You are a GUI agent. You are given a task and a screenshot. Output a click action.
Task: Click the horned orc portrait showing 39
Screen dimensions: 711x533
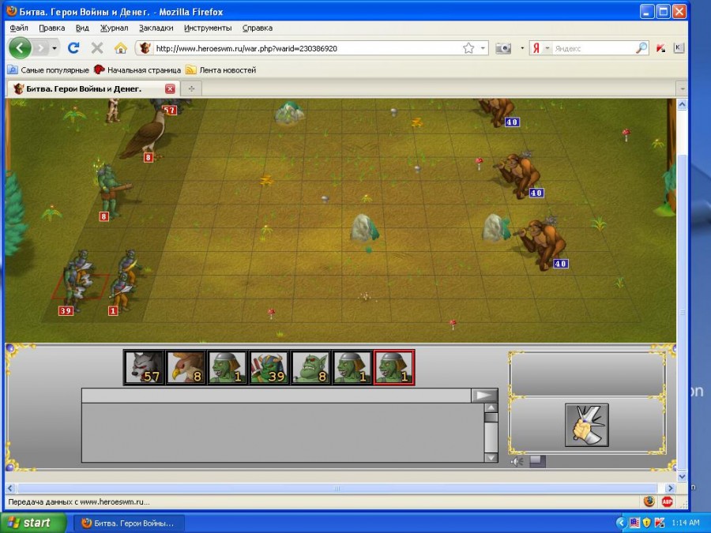coord(269,367)
